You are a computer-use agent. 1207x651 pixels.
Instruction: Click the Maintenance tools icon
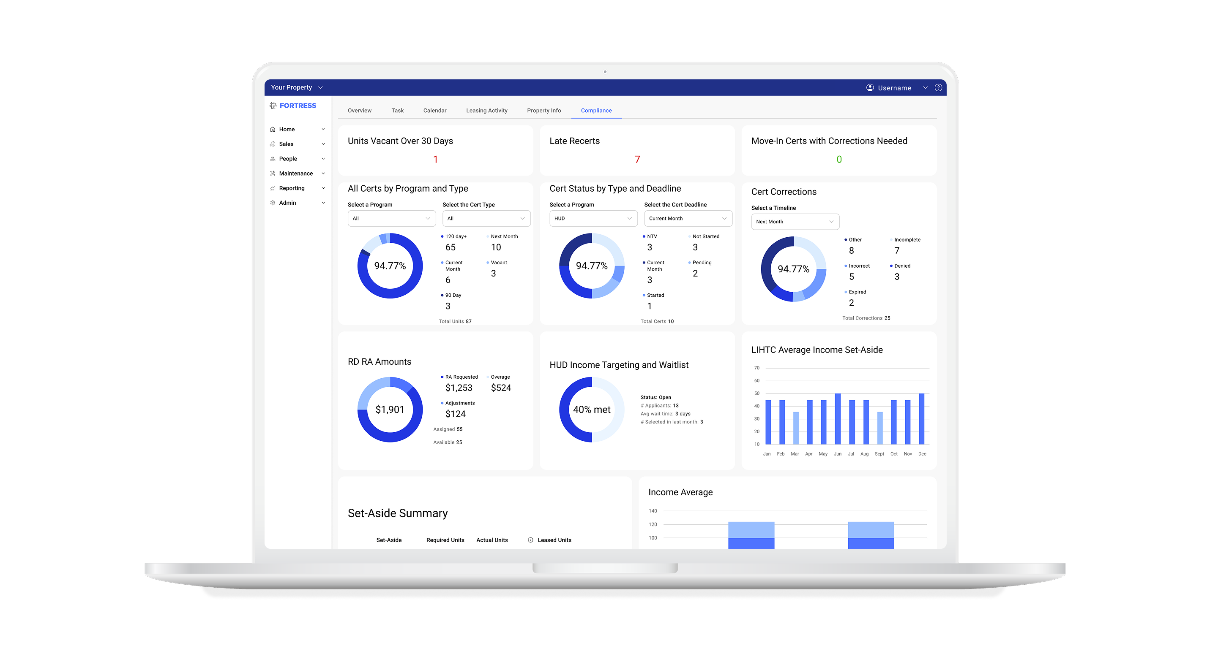tap(273, 174)
